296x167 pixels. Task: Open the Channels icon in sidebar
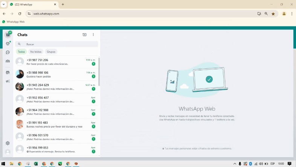pyautogui.click(x=8, y=52)
